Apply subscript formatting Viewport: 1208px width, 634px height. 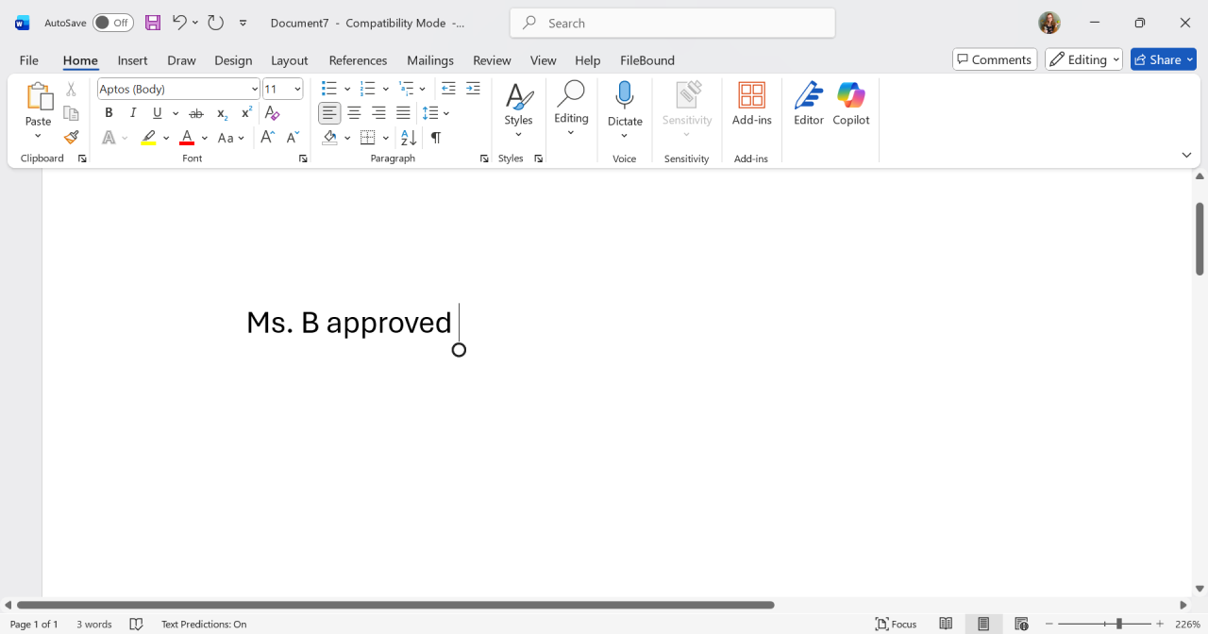[222, 113]
